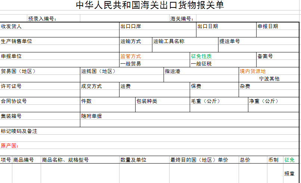The image size is (301, 183).
Task: Click the 商品编号 column header
Action: point(27,160)
